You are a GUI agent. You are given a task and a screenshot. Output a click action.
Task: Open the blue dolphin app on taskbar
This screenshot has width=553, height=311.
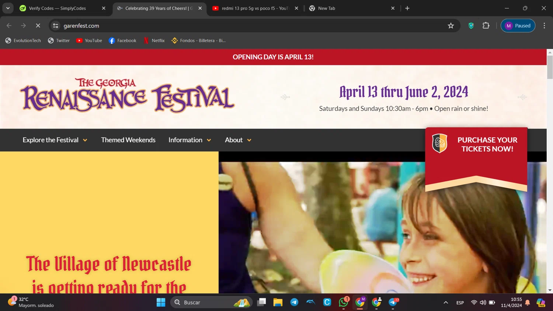pyautogui.click(x=311, y=302)
